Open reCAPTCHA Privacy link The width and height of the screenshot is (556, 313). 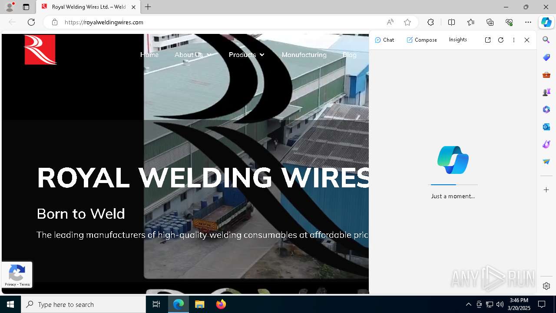click(10, 285)
